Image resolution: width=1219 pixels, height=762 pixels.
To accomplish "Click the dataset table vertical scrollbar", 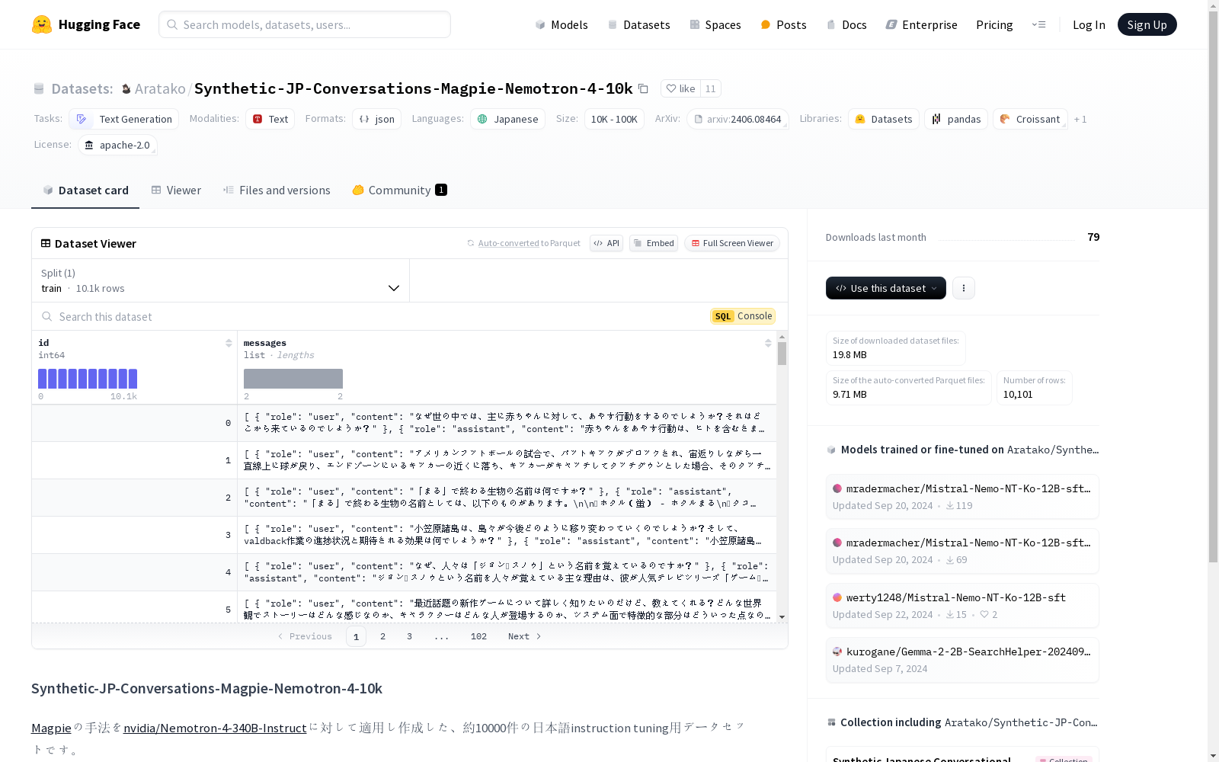I will tap(782, 354).
